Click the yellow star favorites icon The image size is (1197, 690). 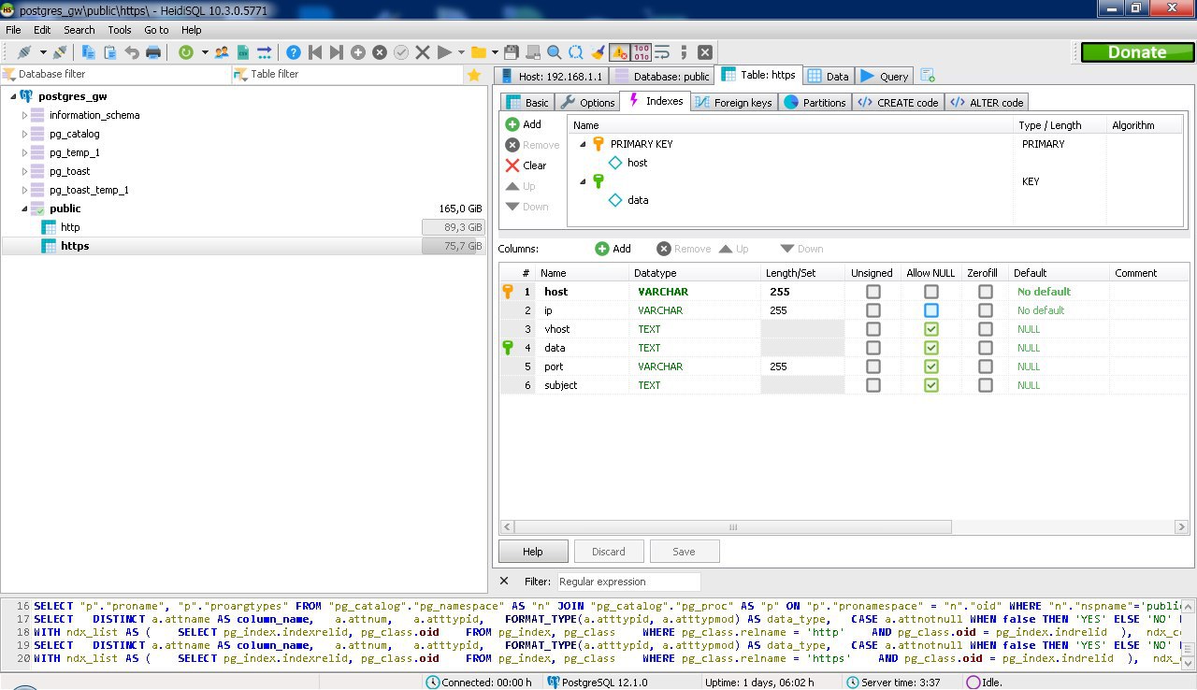pos(474,75)
